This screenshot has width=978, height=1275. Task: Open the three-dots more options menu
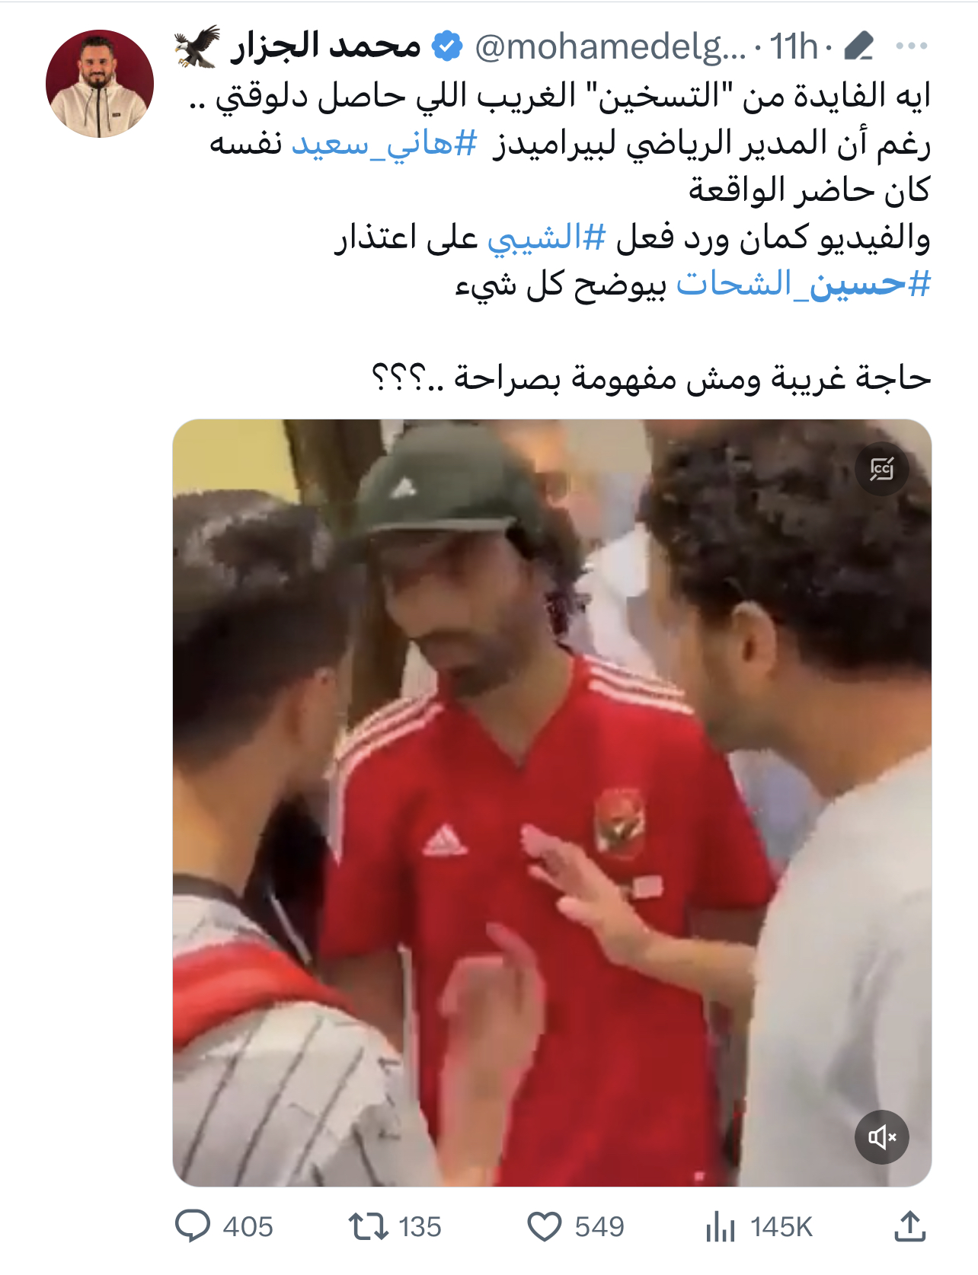[x=912, y=46]
